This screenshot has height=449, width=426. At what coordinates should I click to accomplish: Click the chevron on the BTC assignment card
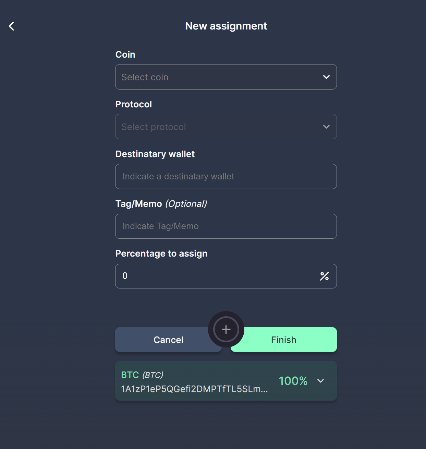click(321, 381)
